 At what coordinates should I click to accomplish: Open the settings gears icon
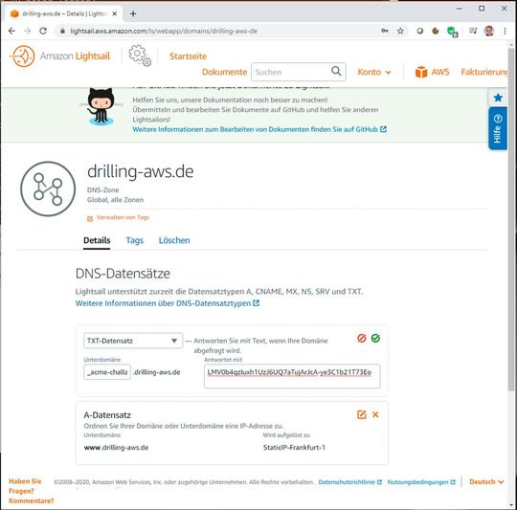pyautogui.click(x=140, y=55)
